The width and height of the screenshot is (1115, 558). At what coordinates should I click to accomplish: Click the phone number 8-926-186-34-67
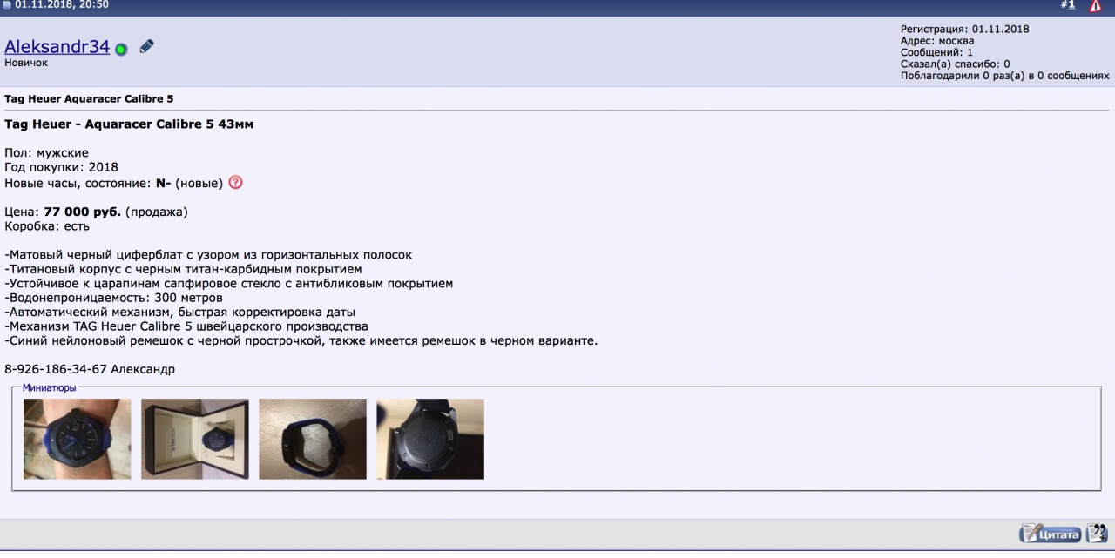coord(56,369)
